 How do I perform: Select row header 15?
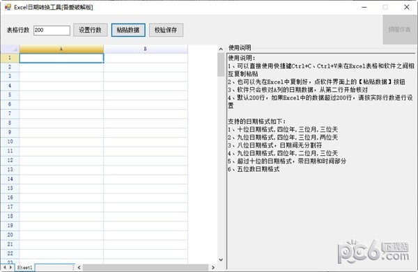pyautogui.click(x=10, y=188)
